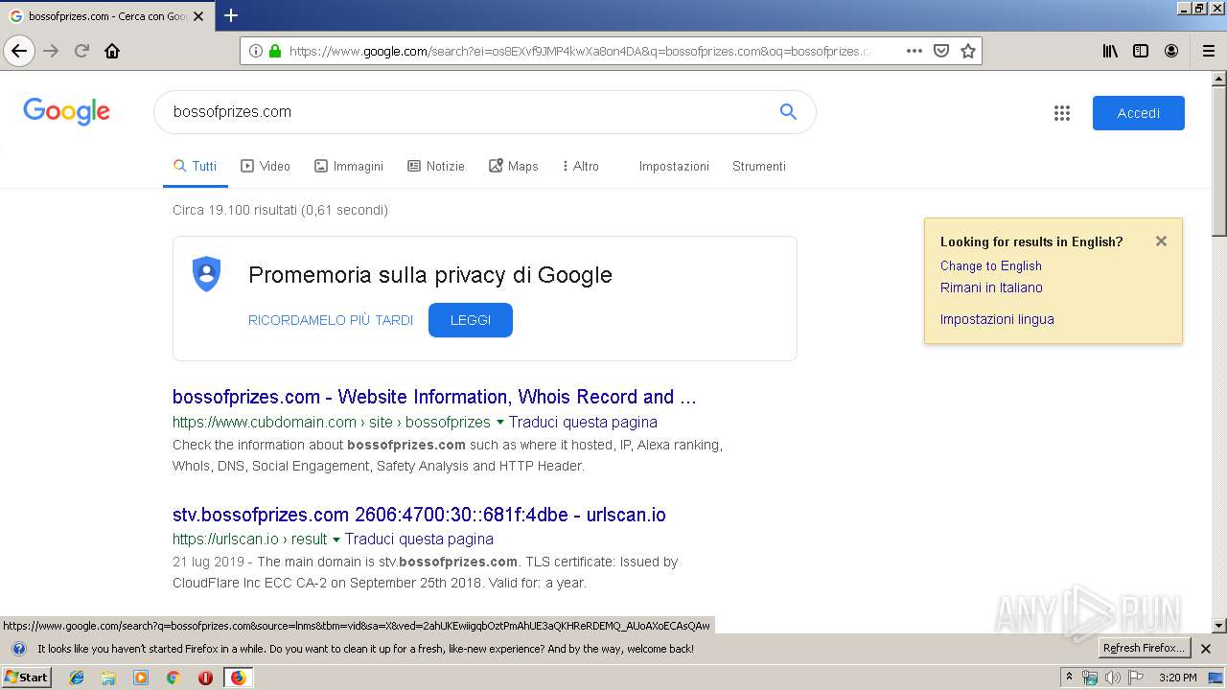Open the Google apps grid
Screen dimensions: 1227x690
1061,113
